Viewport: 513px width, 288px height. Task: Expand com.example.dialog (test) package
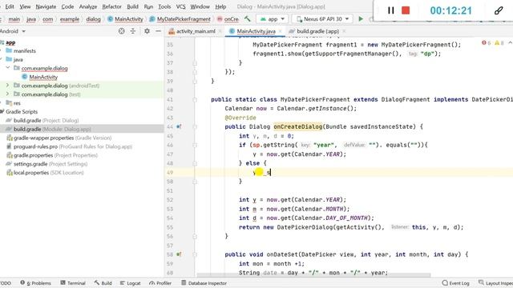[x=7, y=94]
